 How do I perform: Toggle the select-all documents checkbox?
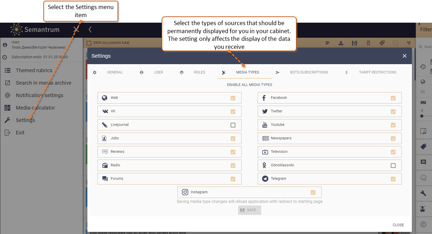(89, 43)
